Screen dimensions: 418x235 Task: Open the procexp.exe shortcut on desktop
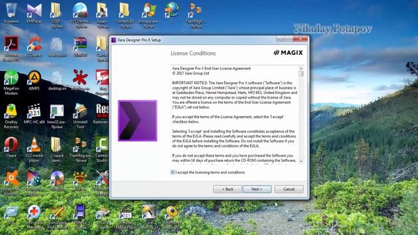tap(149, 15)
